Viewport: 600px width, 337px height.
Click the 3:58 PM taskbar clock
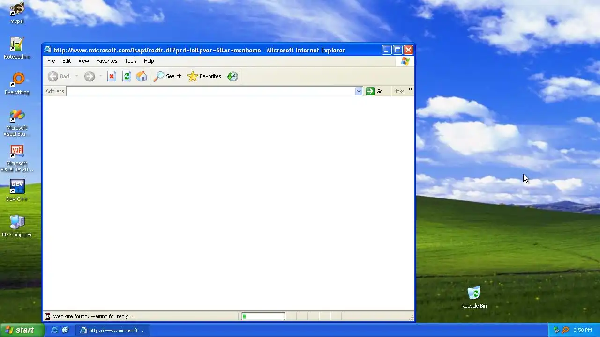pyautogui.click(x=583, y=330)
